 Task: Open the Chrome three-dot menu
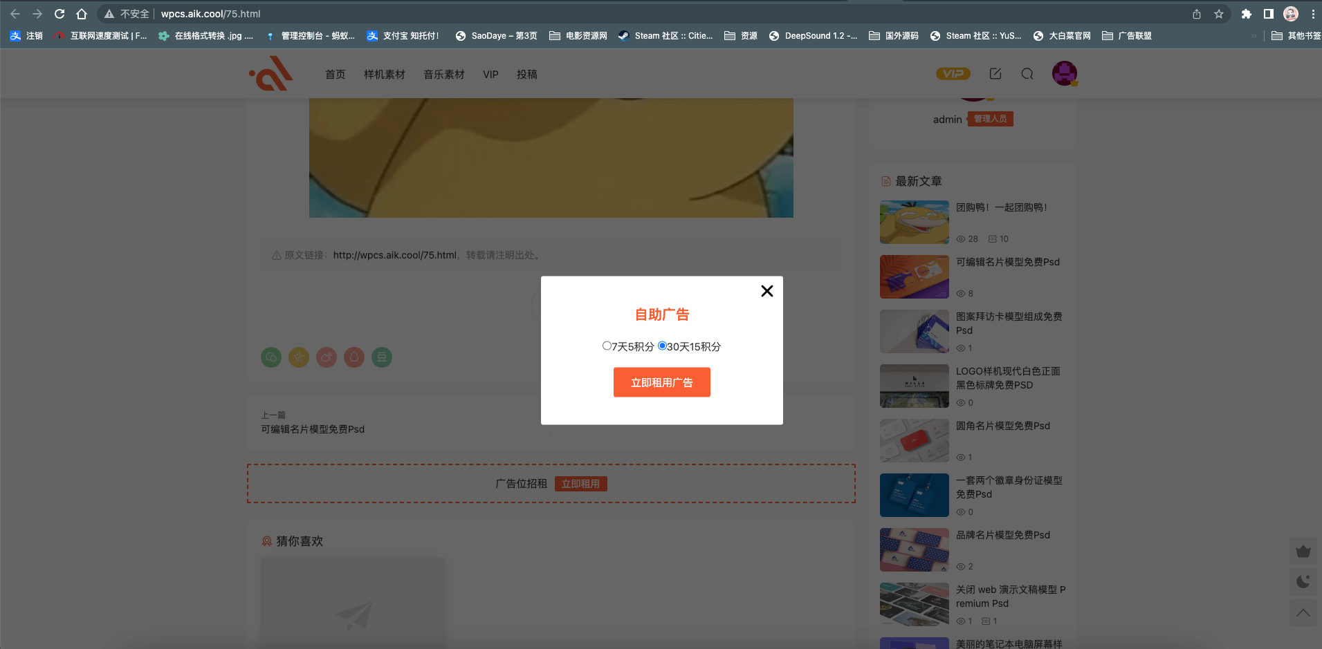(x=1313, y=14)
